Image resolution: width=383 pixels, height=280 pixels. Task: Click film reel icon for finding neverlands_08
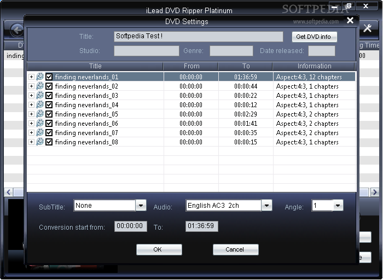point(40,142)
